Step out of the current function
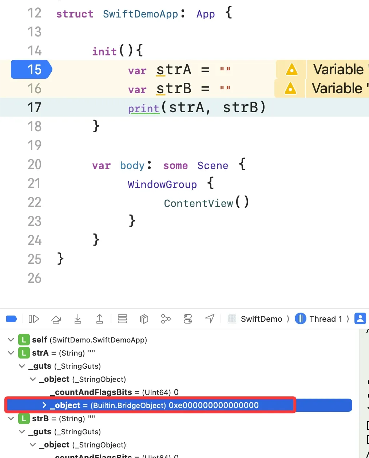 click(x=100, y=319)
